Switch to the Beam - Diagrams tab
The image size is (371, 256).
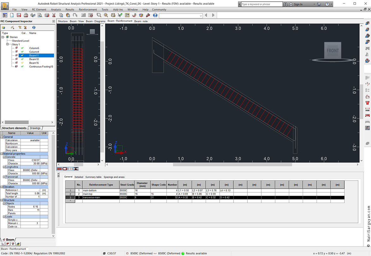coord(95,21)
